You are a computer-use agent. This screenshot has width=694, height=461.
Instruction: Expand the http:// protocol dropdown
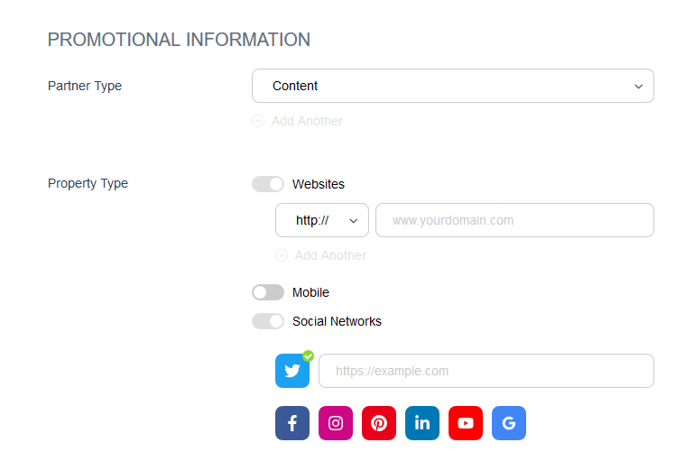(x=322, y=220)
